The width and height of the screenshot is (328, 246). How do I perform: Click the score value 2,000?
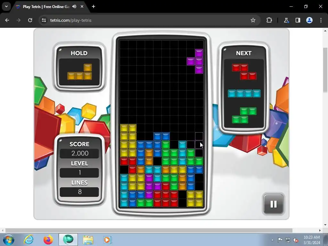tap(80, 153)
